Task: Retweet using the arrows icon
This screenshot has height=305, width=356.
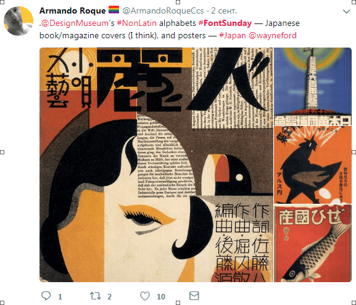Action: [x=96, y=296]
